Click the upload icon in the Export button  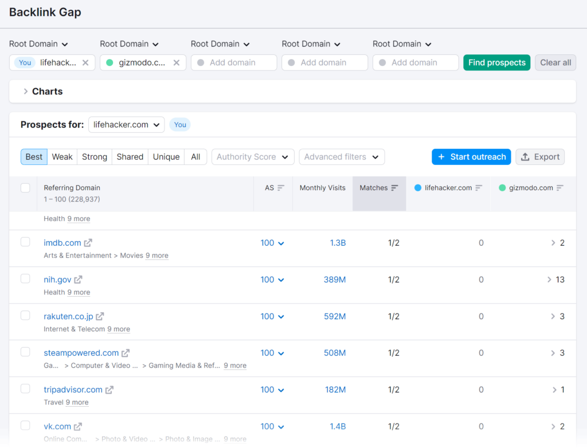[x=525, y=157]
